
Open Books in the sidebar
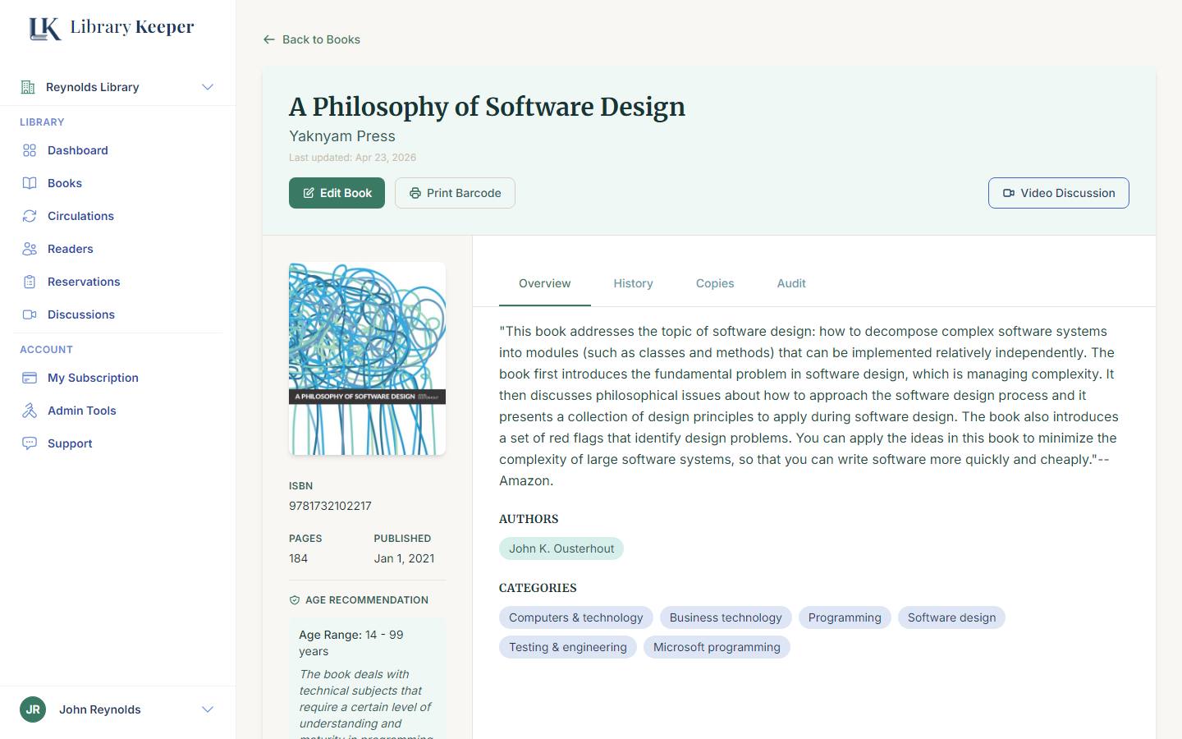pyautogui.click(x=118, y=183)
